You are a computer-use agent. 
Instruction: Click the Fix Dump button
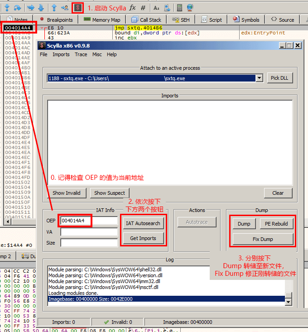click(x=263, y=239)
